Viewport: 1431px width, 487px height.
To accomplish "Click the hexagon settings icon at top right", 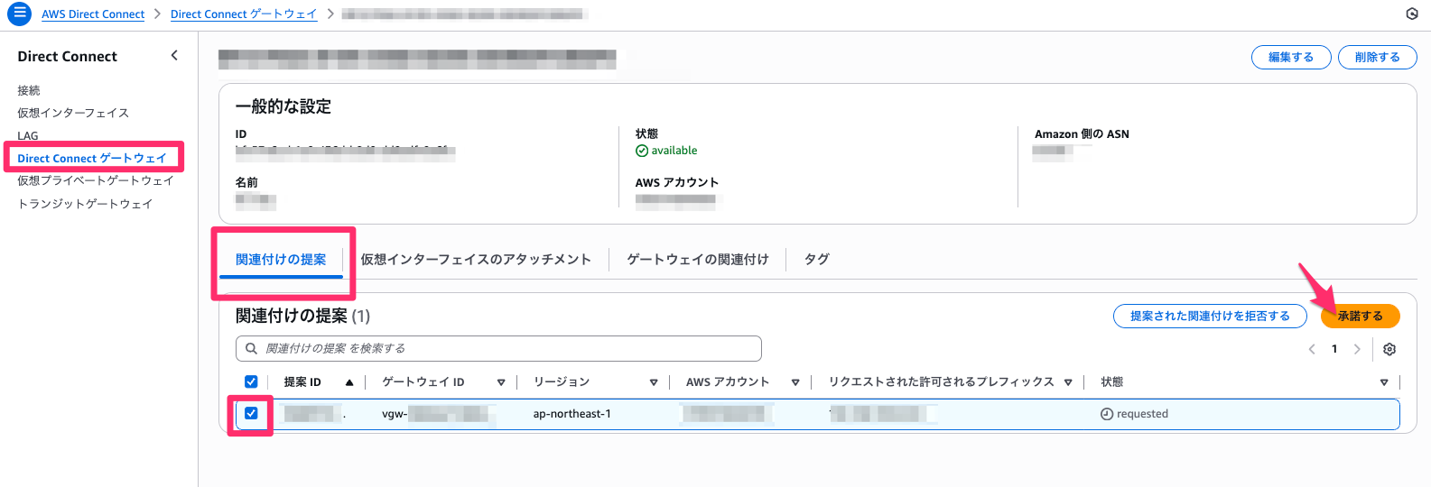I will [x=1412, y=14].
